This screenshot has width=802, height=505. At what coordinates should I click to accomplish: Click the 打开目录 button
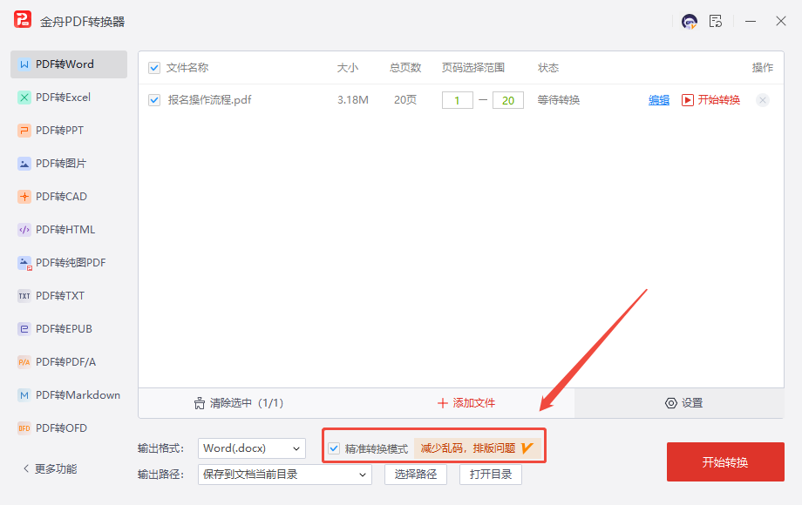[x=491, y=475]
